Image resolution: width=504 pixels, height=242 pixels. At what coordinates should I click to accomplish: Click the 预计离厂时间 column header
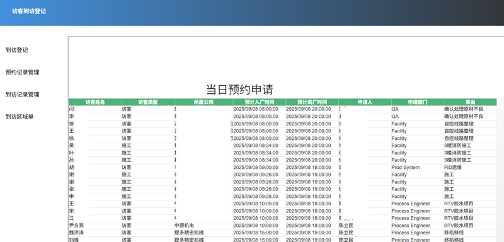click(312, 102)
